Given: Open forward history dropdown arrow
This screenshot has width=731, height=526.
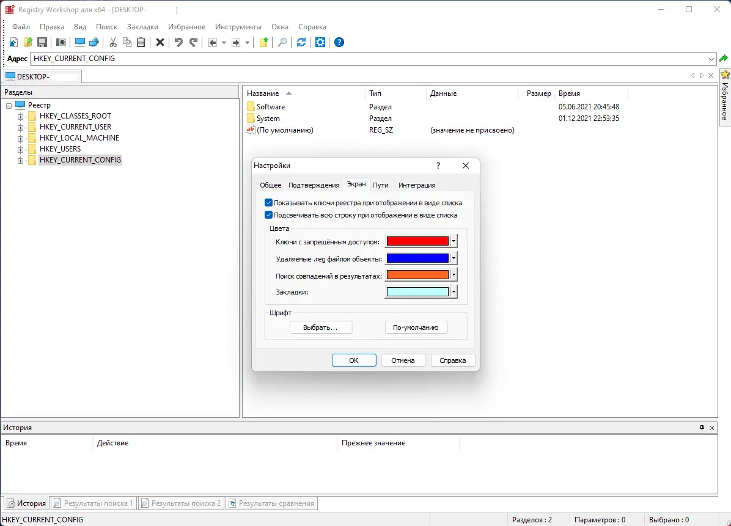Looking at the screenshot, I should tap(247, 43).
